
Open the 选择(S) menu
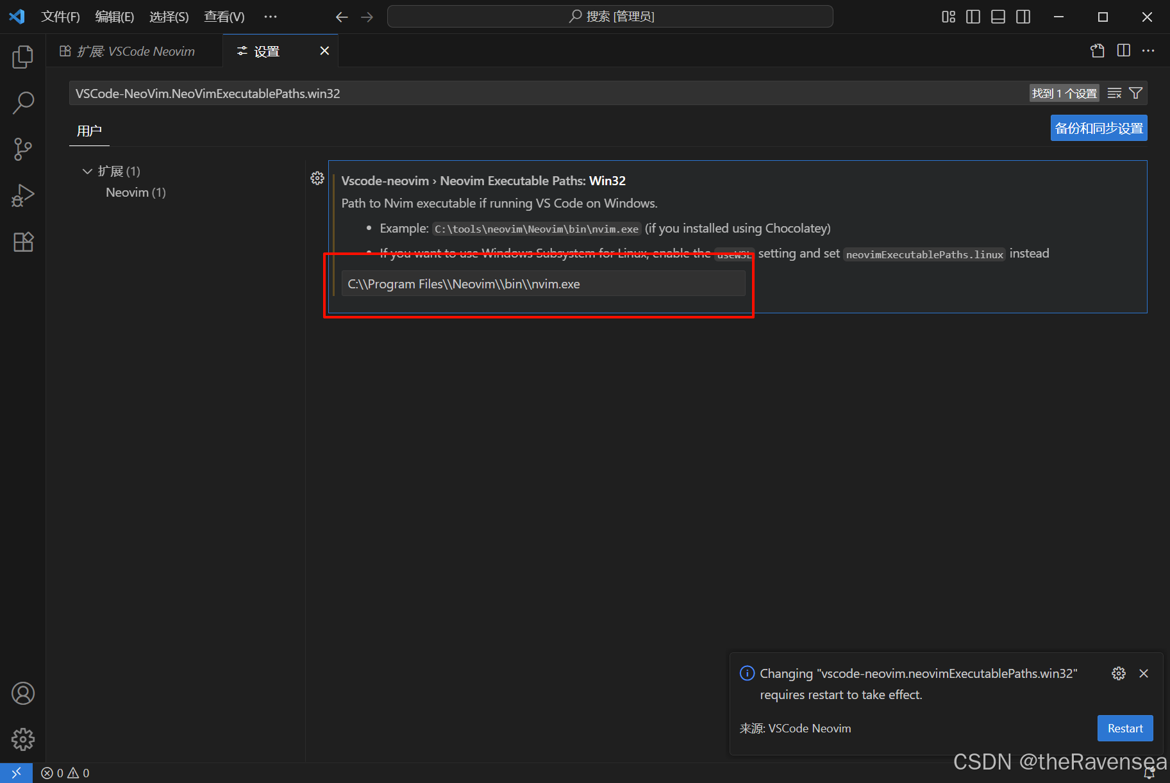point(169,17)
